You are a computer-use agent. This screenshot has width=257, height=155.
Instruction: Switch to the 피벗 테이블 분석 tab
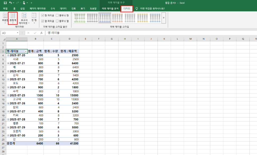(x=110, y=8)
